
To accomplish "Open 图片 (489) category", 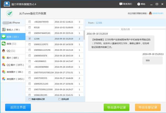I will point(13,58).
